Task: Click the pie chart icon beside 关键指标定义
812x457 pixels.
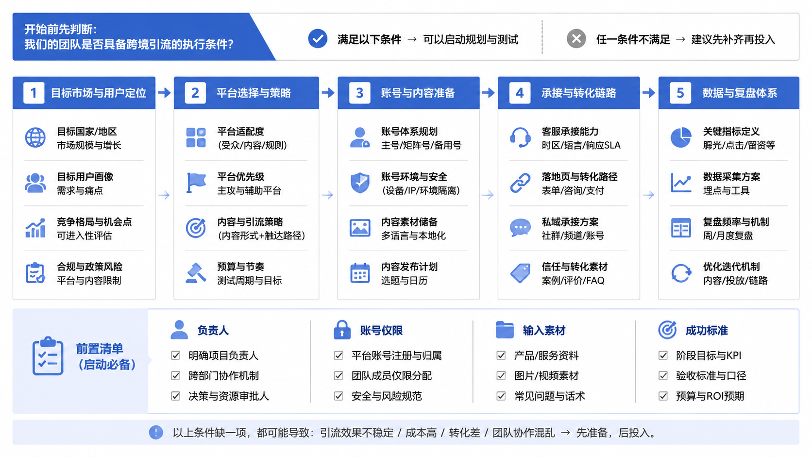Action: [681, 138]
